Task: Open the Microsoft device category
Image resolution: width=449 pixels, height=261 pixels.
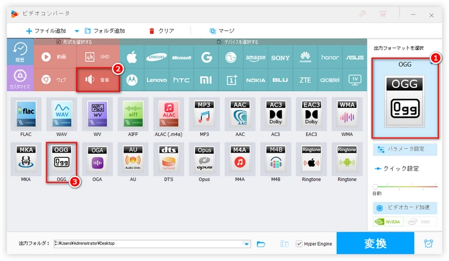Action: click(x=182, y=57)
